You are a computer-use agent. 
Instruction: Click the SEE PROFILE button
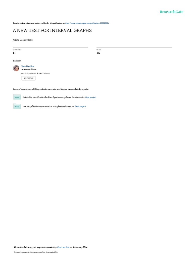coord(28,78)
